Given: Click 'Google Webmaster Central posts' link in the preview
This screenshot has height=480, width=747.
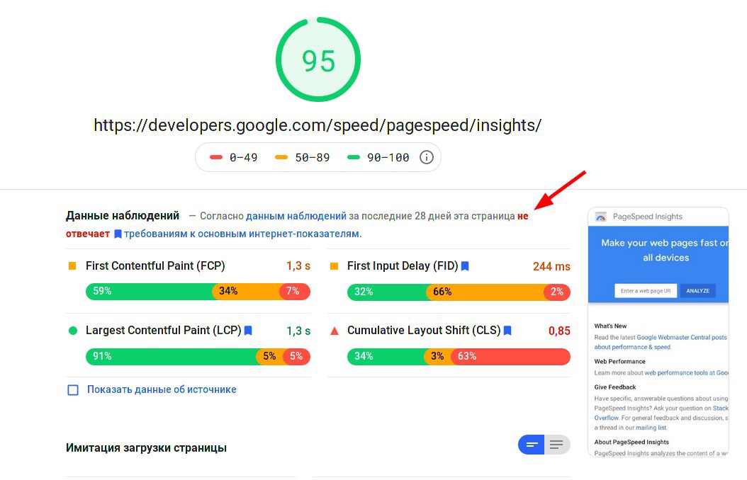Looking at the screenshot, I should coord(682,337).
